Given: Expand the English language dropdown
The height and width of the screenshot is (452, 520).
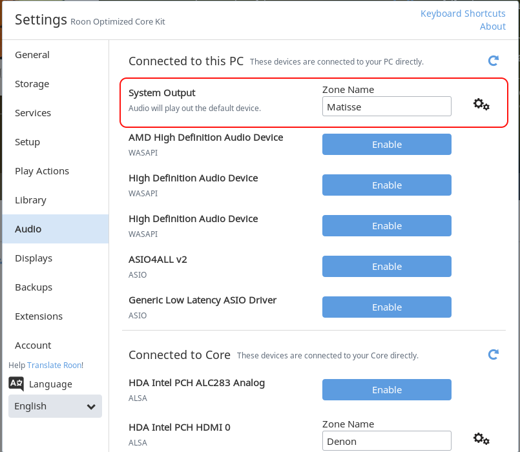Looking at the screenshot, I should click(55, 406).
